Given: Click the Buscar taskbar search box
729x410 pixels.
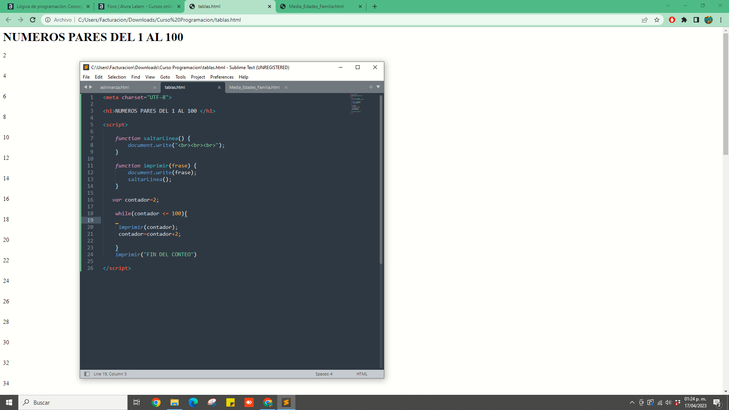Looking at the screenshot, I should click(x=73, y=402).
